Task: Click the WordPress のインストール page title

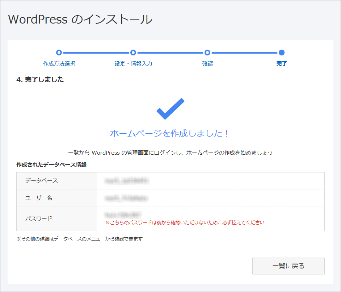Action: [x=80, y=20]
